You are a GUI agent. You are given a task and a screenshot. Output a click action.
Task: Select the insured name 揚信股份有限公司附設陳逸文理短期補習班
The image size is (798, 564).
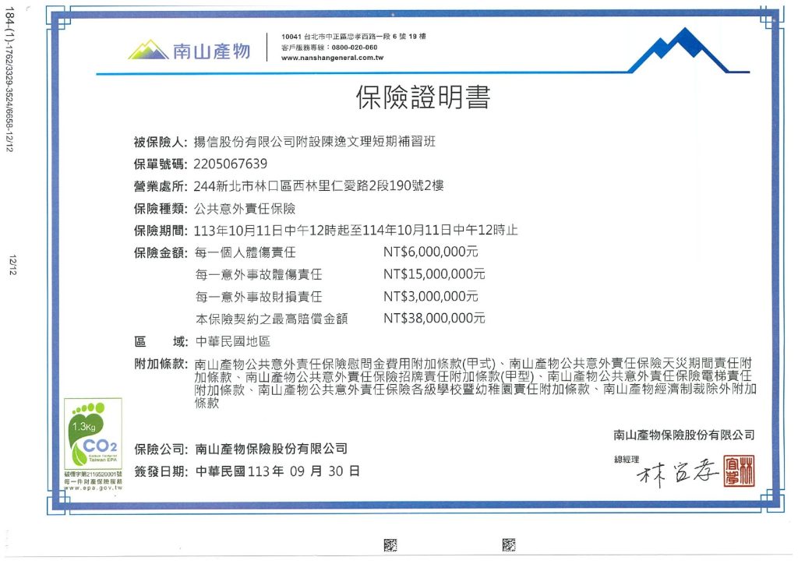tap(315, 141)
